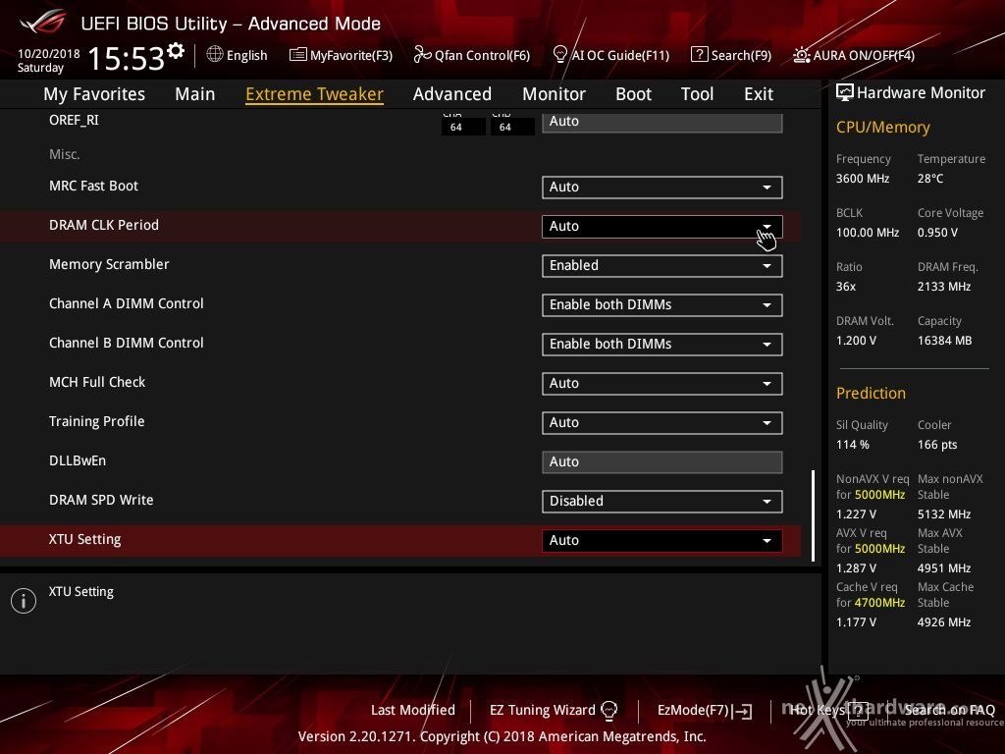Click the ROG logo icon
The height and width of the screenshot is (754, 1005).
point(43,22)
